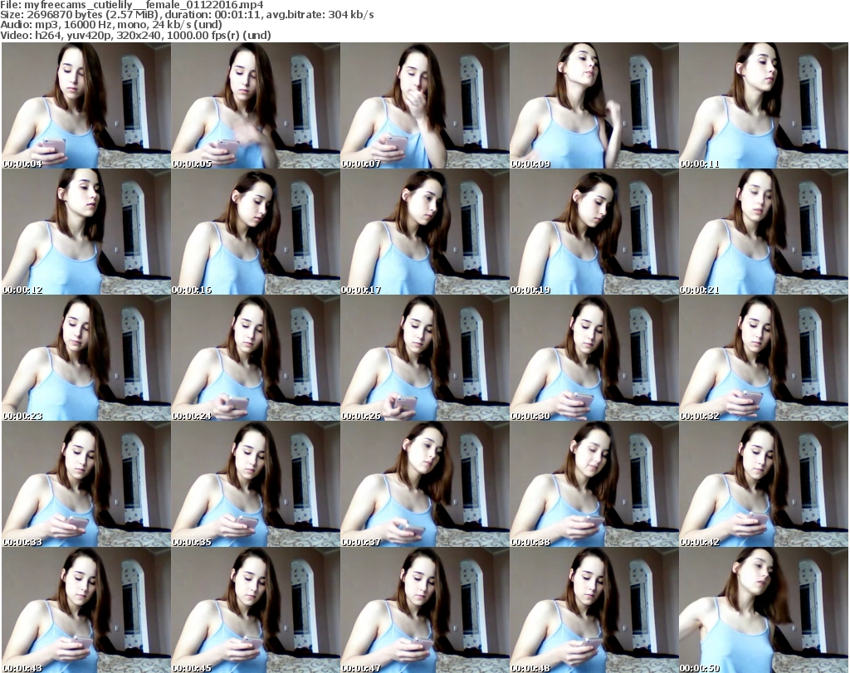The width and height of the screenshot is (850, 673).
Task: Select the thumbnail stamped 00:00:07
Action: tap(425, 105)
